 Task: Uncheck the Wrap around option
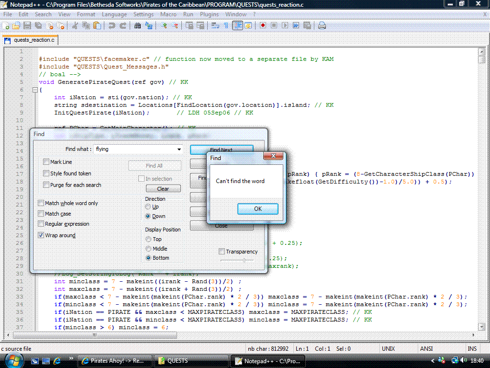pos(41,235)
